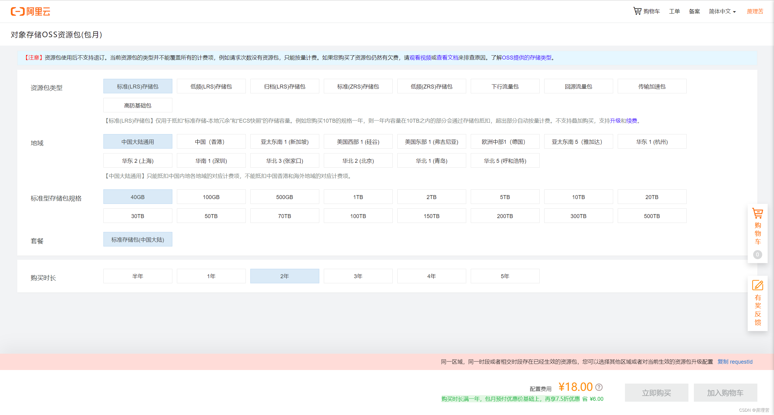The image size is (774, 415).
Task: Pick the 50TB storage size
Action: [211, 216]
